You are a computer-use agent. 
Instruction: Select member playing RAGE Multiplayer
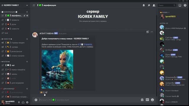click(173, 27)
